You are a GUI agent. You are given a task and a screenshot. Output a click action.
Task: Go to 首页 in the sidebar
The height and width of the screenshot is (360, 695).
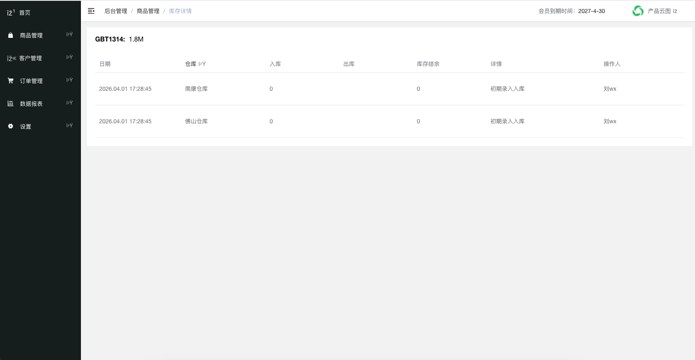pos(25,13)
